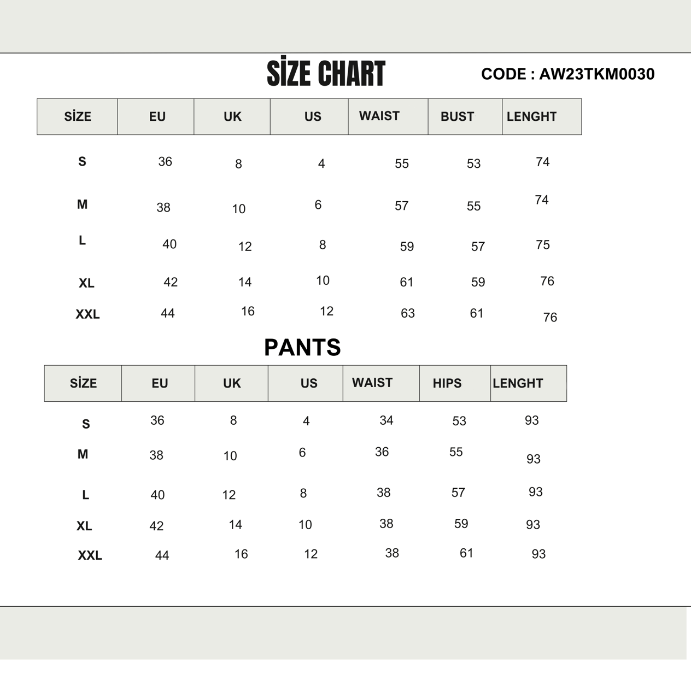Image resolution: width=691 pixels, height=691 pixels.
Task: Click the SİZE header in pants table
Action: coord(83,383)
